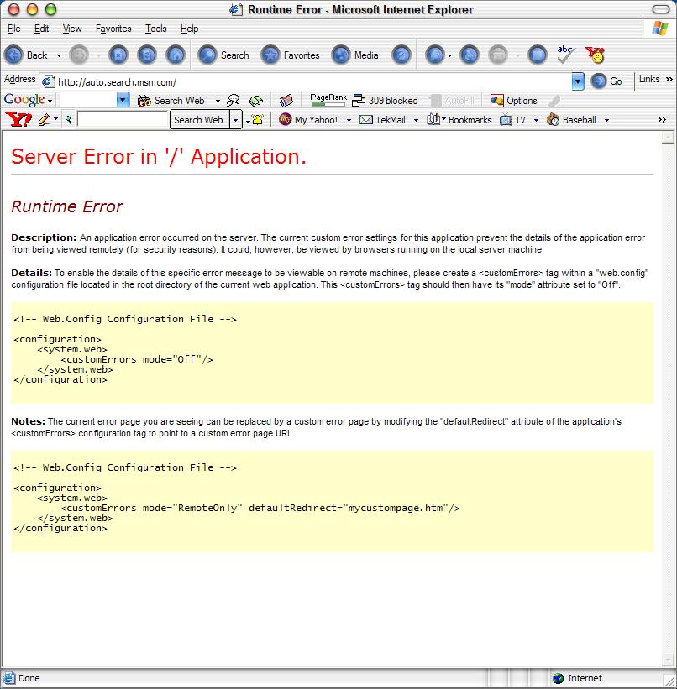The height and width of the screenshot is (689, 677).
Task: Open the Edit menu
Action: [41, 29]
